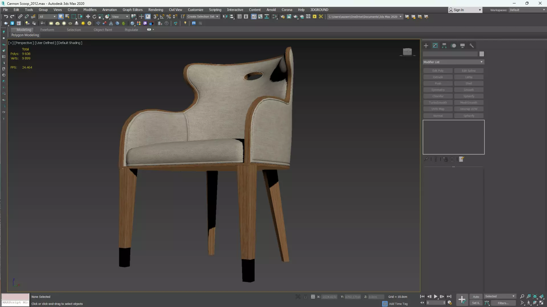This screenshot has height=307, width=547.
Task: Open the Hierarchy panel tab
Action: click(444, 46)
